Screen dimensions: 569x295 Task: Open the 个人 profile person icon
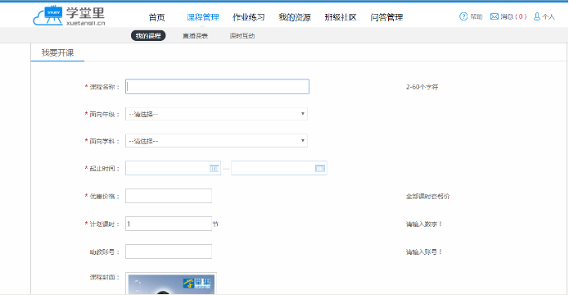coord(537,16)
